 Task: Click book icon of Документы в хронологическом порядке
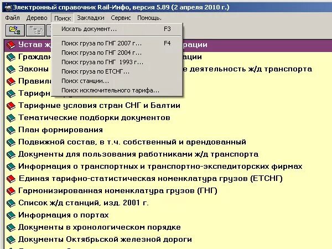coord(11,227)
